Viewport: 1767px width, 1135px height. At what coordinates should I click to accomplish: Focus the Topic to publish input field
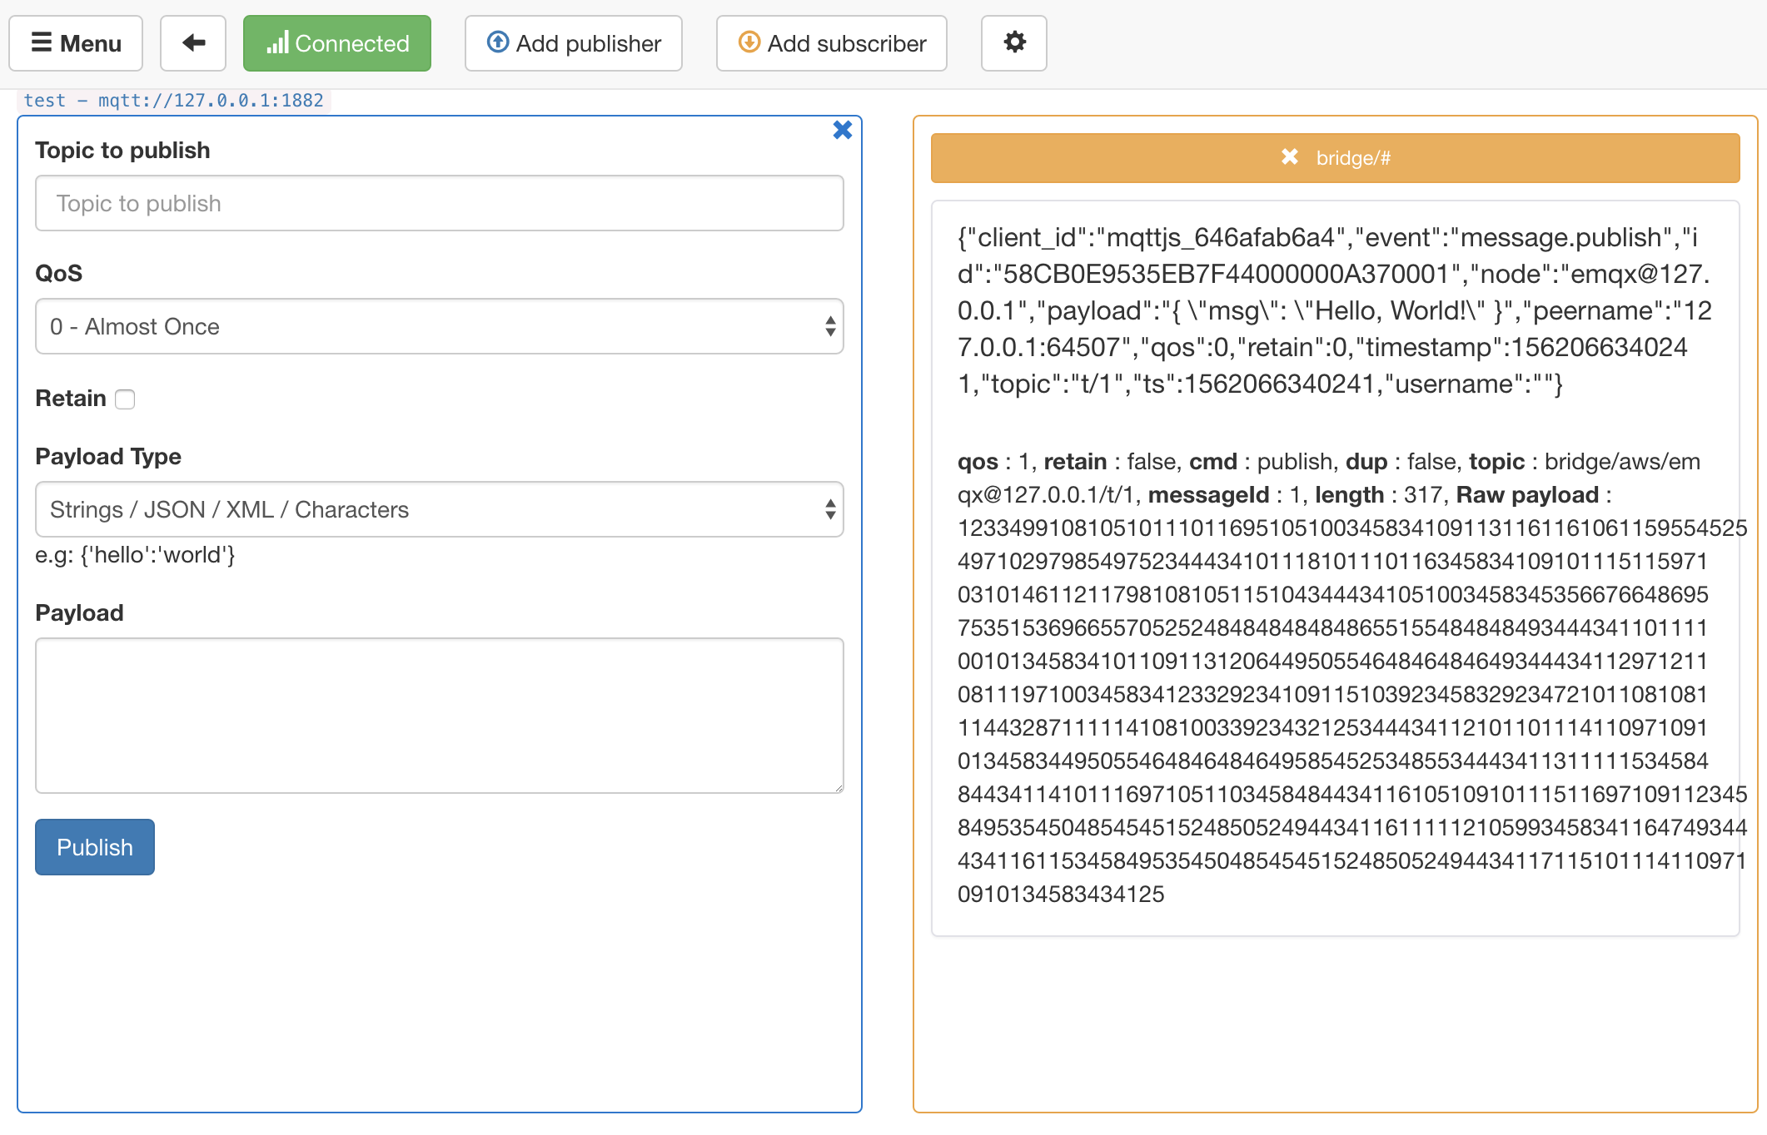(x=440, y=203)
